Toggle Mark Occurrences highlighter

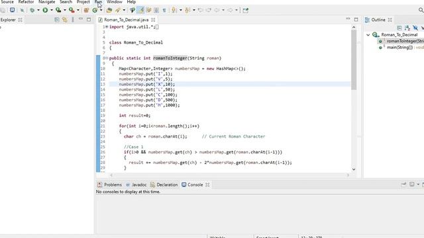click(x=140, y=11)
